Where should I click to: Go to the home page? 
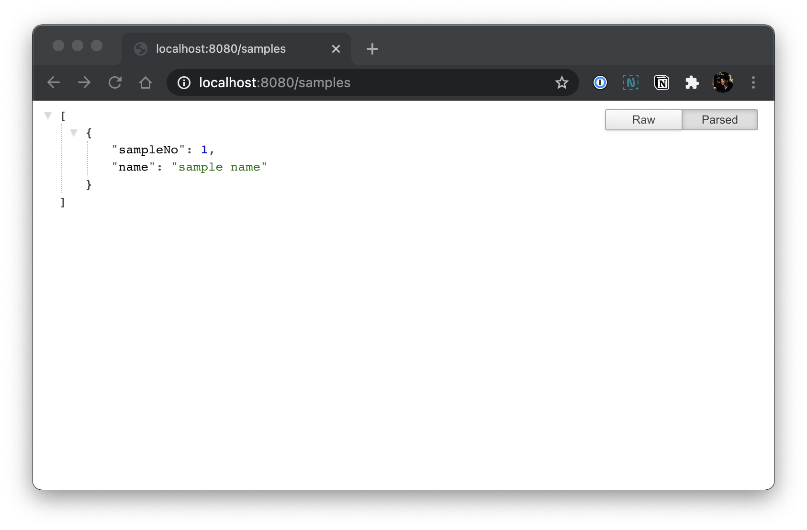click(x=146, y=83)
